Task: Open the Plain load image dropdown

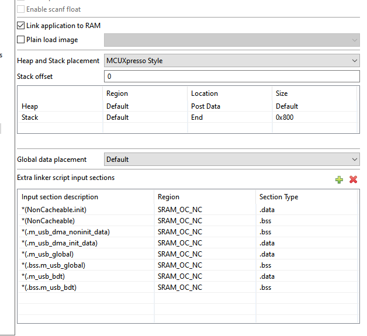Action: (x=231, y=40)
